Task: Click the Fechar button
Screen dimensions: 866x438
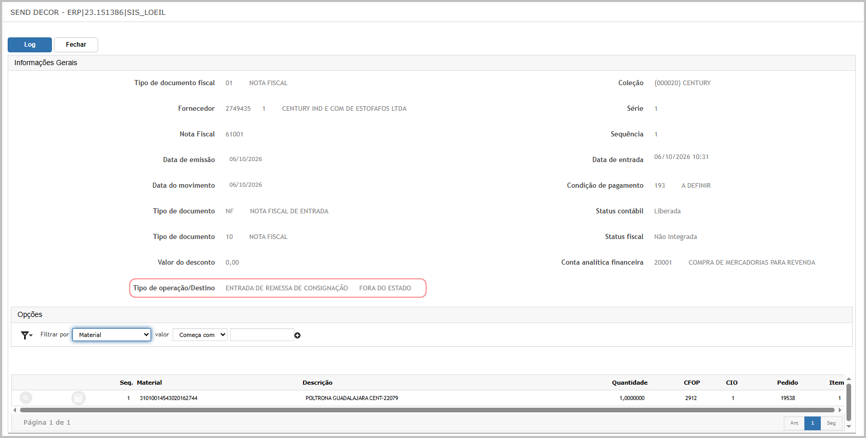Action: click(x=76, y=45)
